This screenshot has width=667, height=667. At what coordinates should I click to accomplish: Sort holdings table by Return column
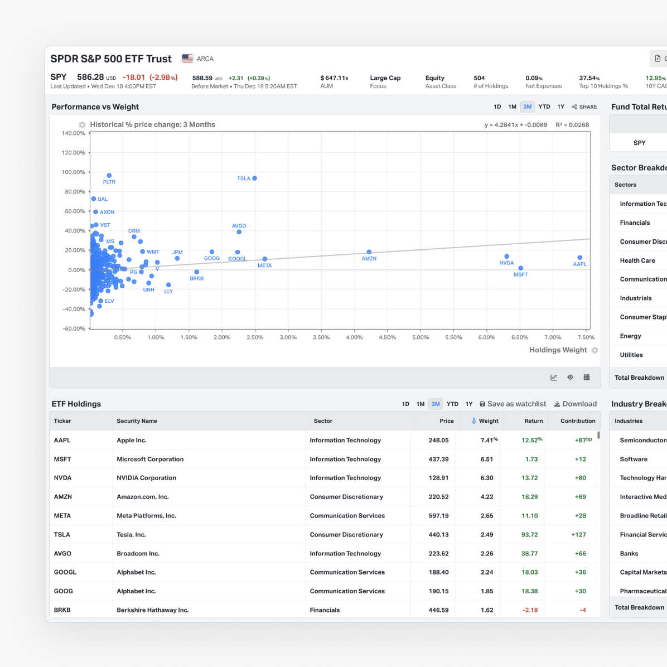533,421
